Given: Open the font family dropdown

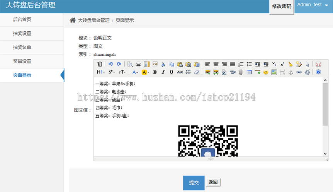Looking at the screenshot, I should pos(112,72).
